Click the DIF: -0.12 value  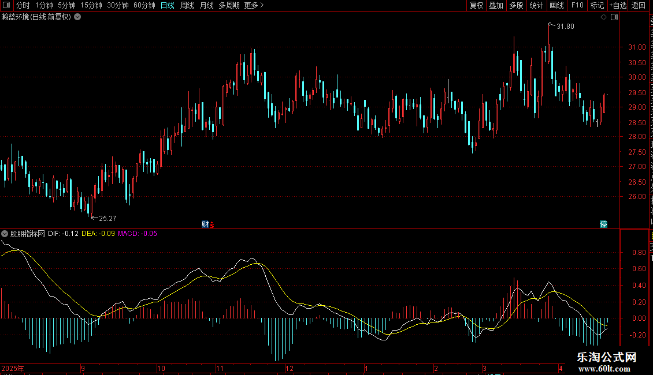pyautogui.click(x=64, y=234)
